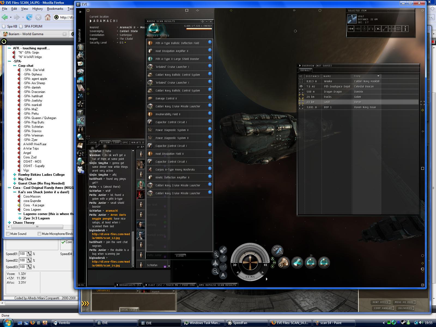The width and height of the screenshot is (436, 327).
Task: Expand the Chaos Theory channel
Action: 10,223
